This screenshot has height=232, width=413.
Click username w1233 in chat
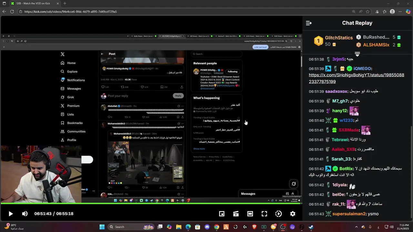[x=346, y=121]
